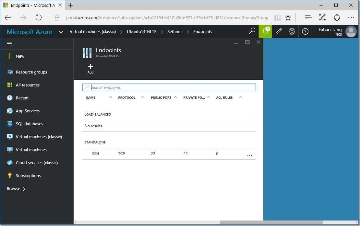
Task: Open the help question mark icon
Action: tap(305, 31)
